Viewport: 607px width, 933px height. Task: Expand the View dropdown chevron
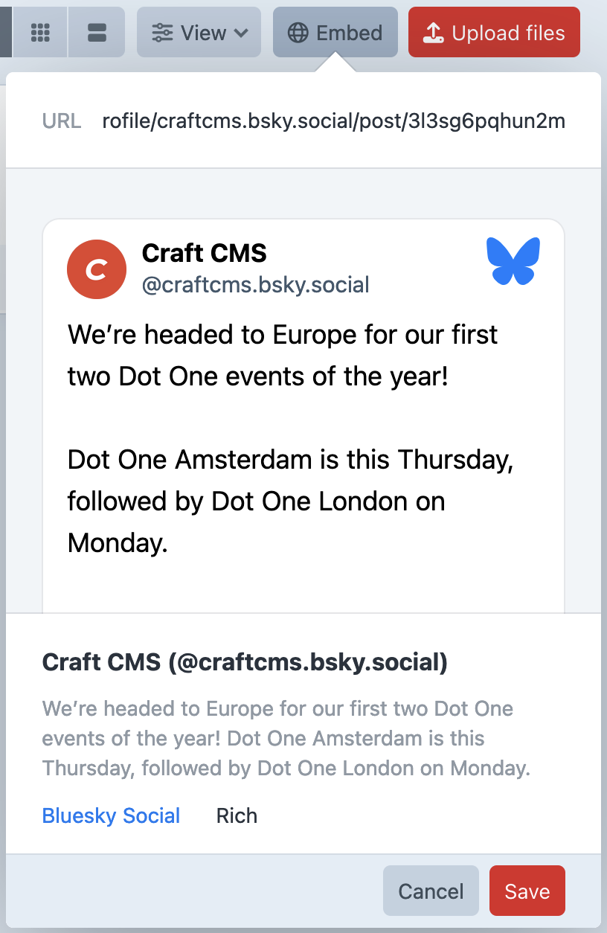[240, 33]
